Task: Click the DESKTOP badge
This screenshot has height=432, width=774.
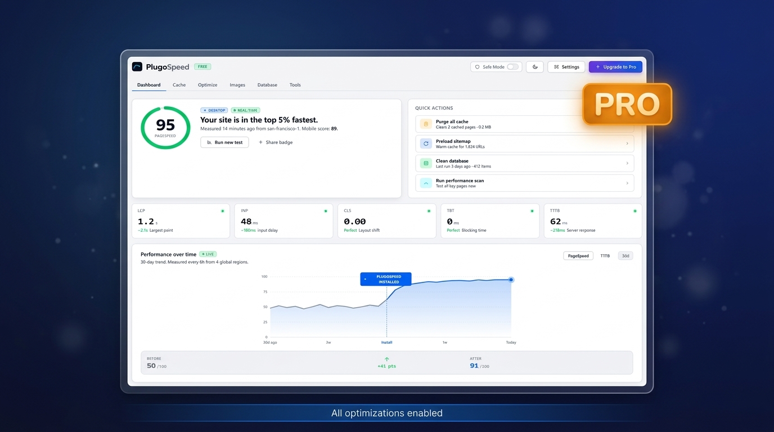Action: 214,110
